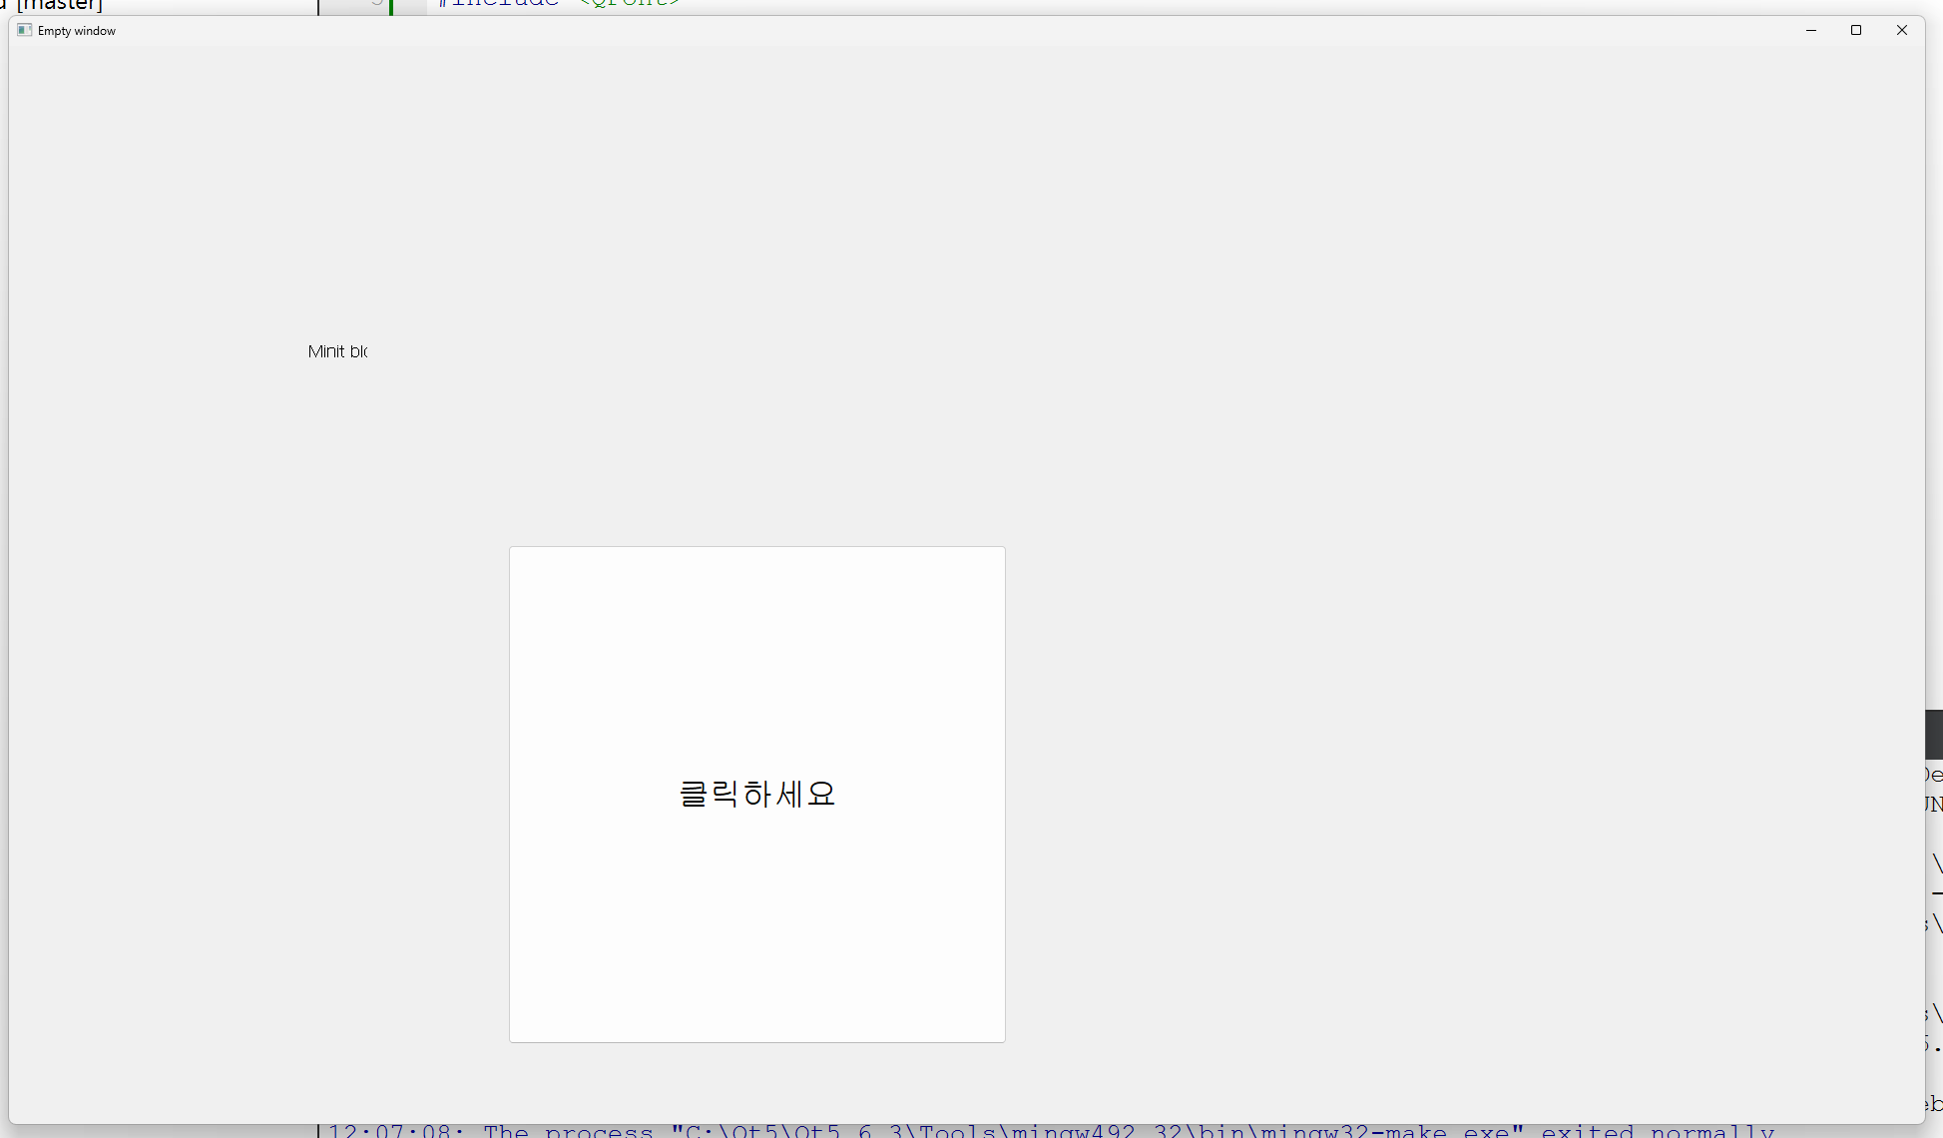Viewport: 1943px width, 1138px height.
Task: Click the truncated 'Minit blc' label
Action: click(x=337, y=351)
